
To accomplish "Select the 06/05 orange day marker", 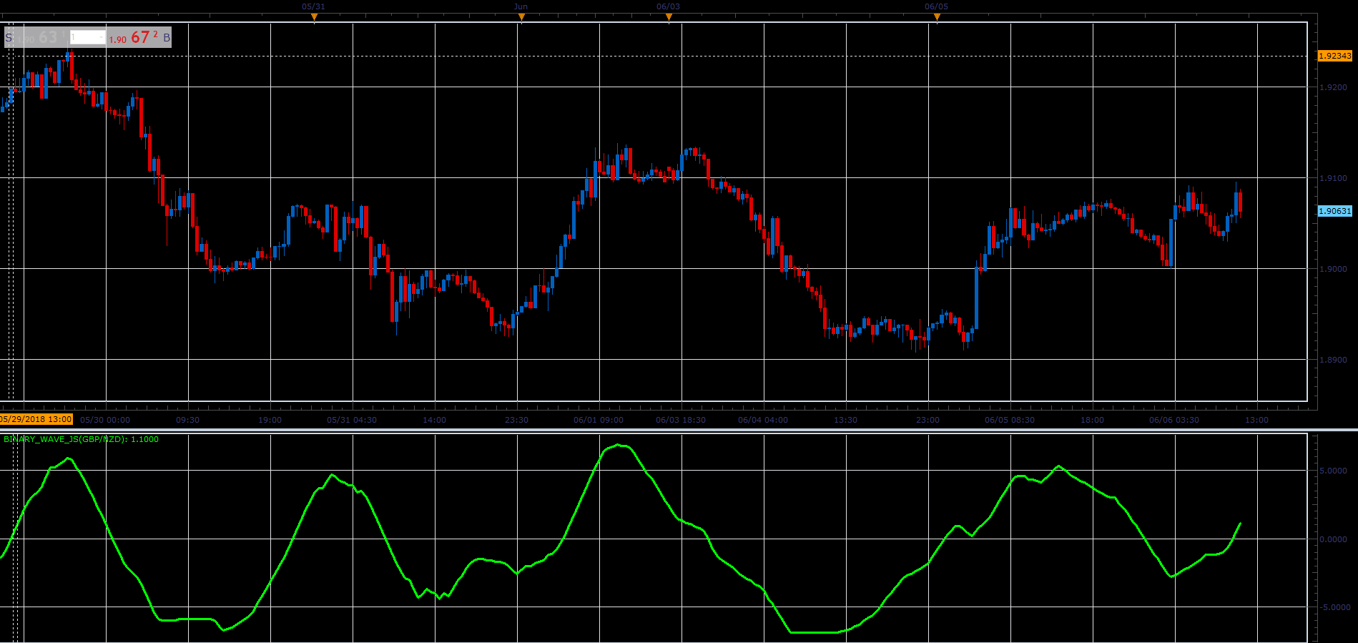I will [937, 17].
